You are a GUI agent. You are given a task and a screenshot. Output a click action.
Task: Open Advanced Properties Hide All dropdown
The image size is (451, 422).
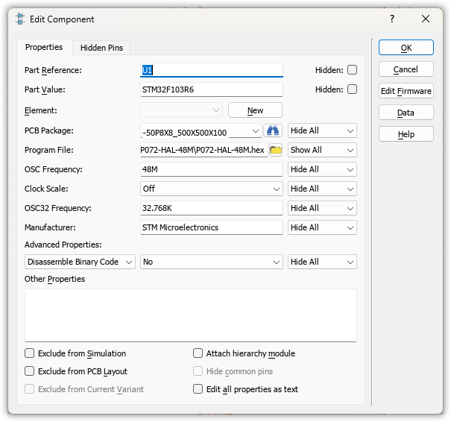click(322, 262)
